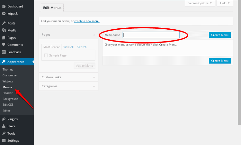Click the Feedback form icon
241x145 pixels.
[x=4, y=52]
